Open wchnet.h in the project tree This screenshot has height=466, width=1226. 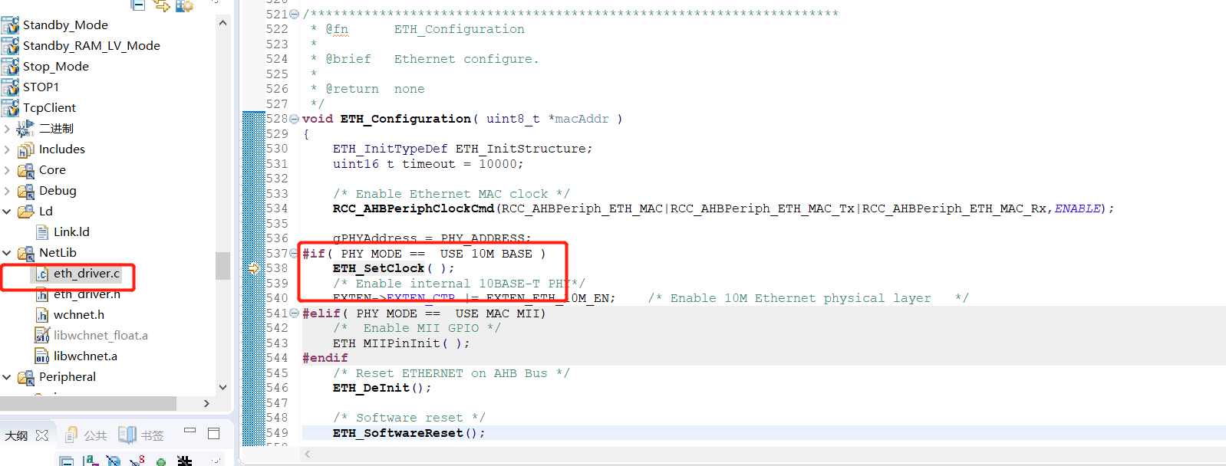(78, 315)
